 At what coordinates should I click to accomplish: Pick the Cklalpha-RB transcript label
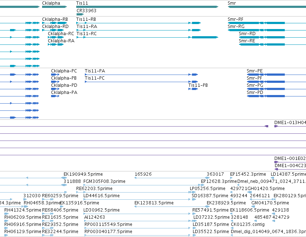click(x=55, y=19)
